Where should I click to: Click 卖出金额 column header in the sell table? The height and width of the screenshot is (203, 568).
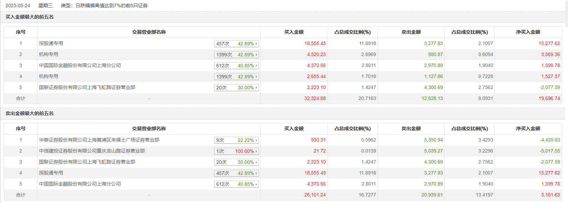point(411,128)
